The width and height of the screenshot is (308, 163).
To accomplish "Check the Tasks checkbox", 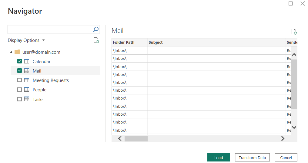I will [x=19, y=99].
